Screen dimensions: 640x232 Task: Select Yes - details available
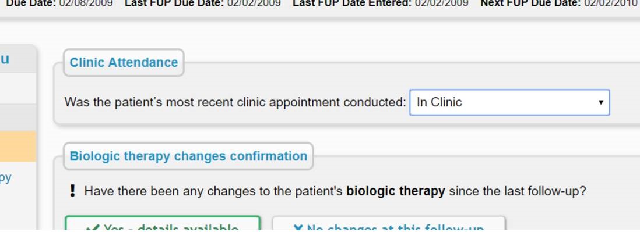[163, 224]
